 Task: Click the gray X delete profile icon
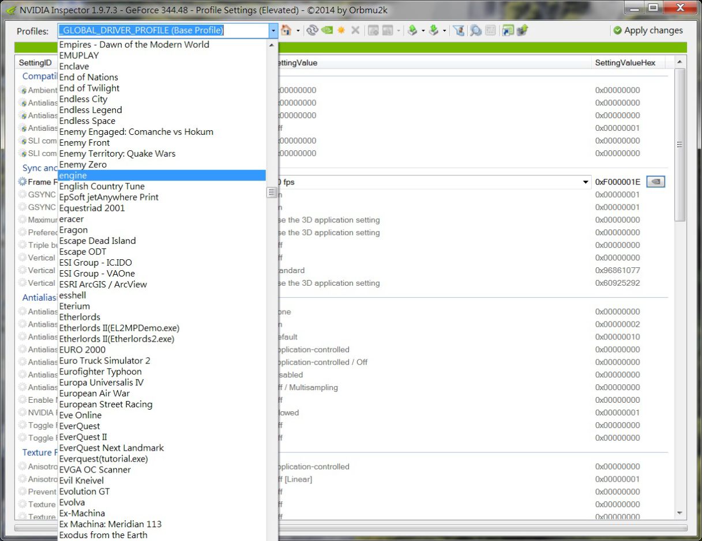point(355,31)
